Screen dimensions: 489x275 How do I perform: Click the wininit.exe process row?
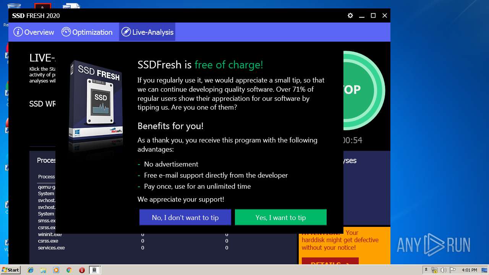point(163,234)
